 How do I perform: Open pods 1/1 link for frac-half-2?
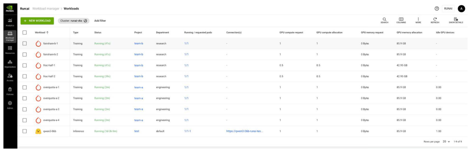click(186, 76)
